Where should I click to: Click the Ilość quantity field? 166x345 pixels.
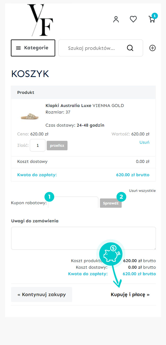[x=37, y=146]
